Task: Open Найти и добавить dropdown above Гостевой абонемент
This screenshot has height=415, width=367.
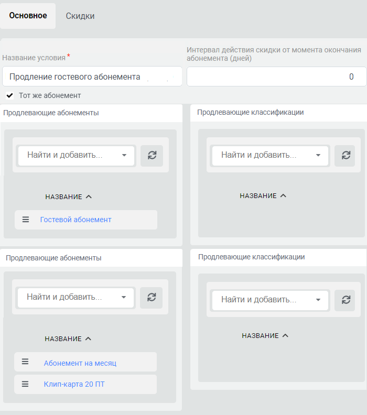Action: (x=76, y=155)
